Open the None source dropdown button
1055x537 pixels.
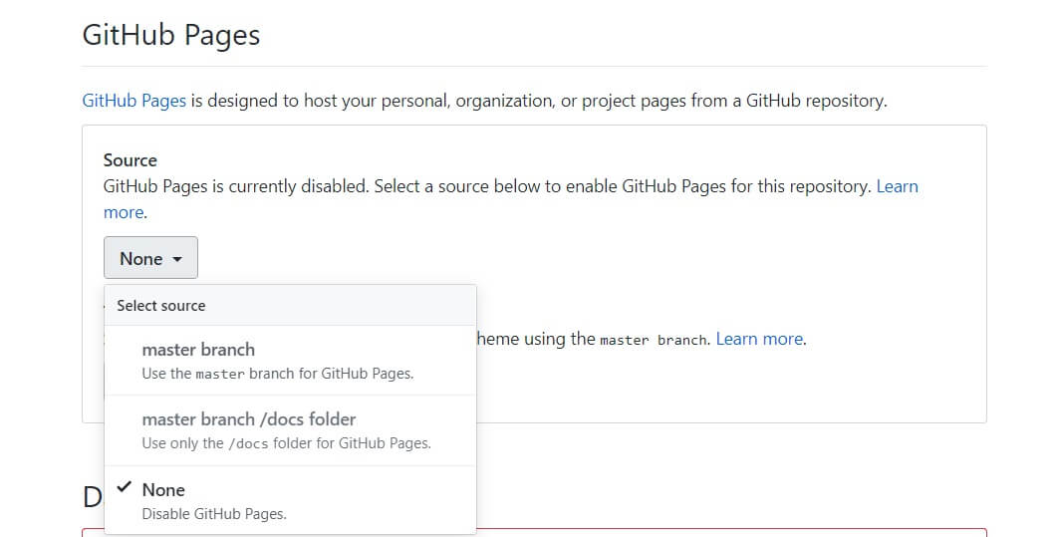pos(150,258)
